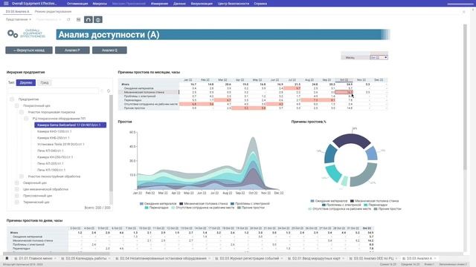Expand the 'Сварочный цех' node
This screenshot has width=476, height=267.
(x=16, y=183)
